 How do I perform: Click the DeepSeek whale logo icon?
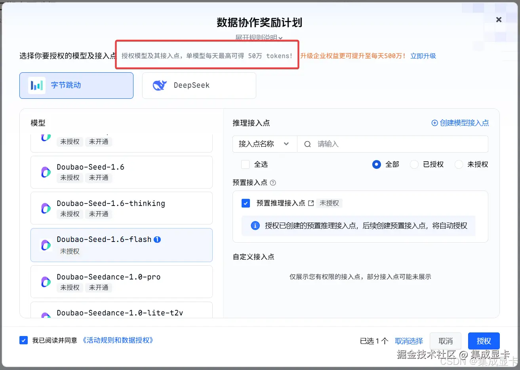pos(160,85)
